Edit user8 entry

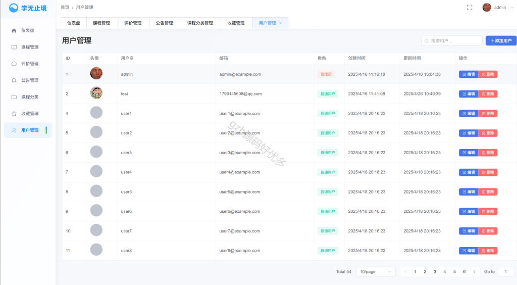point(468,251)
